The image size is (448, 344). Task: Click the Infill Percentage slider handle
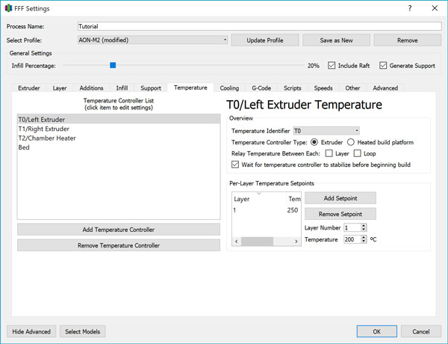coord(113,65)
